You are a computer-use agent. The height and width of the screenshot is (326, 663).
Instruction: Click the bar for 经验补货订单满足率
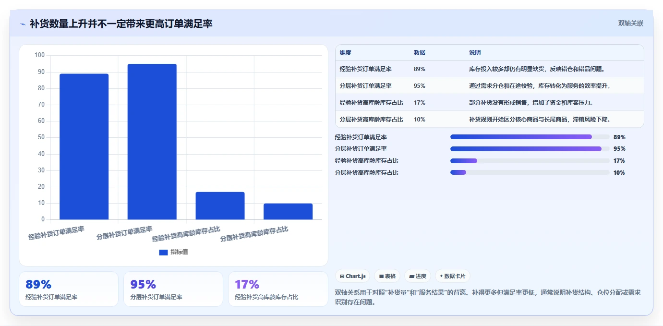(84, 146)
